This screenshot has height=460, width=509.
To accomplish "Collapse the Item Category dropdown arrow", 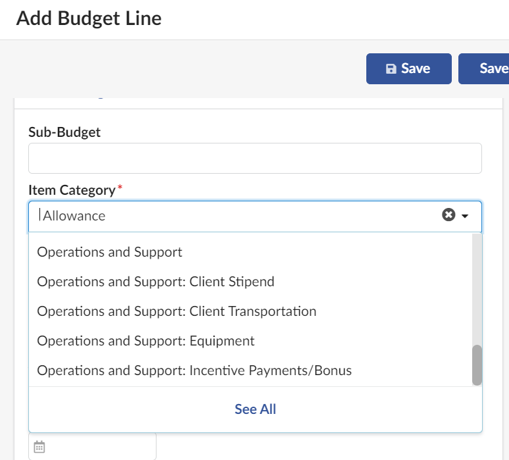I will coord(466,216).
